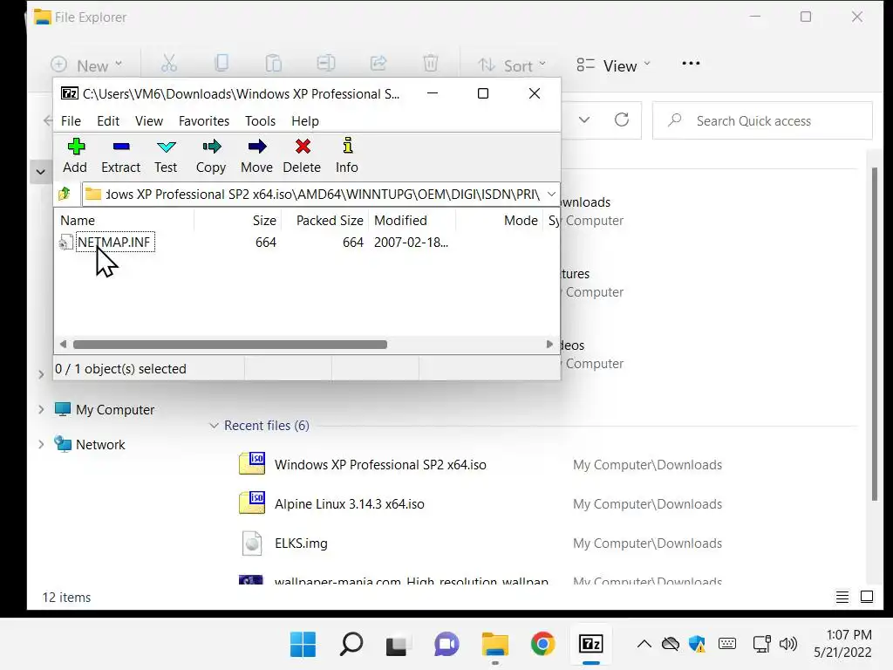Open Task View from the taskbar
Viewport: 893px width, 670px height.
pos(397,645)
